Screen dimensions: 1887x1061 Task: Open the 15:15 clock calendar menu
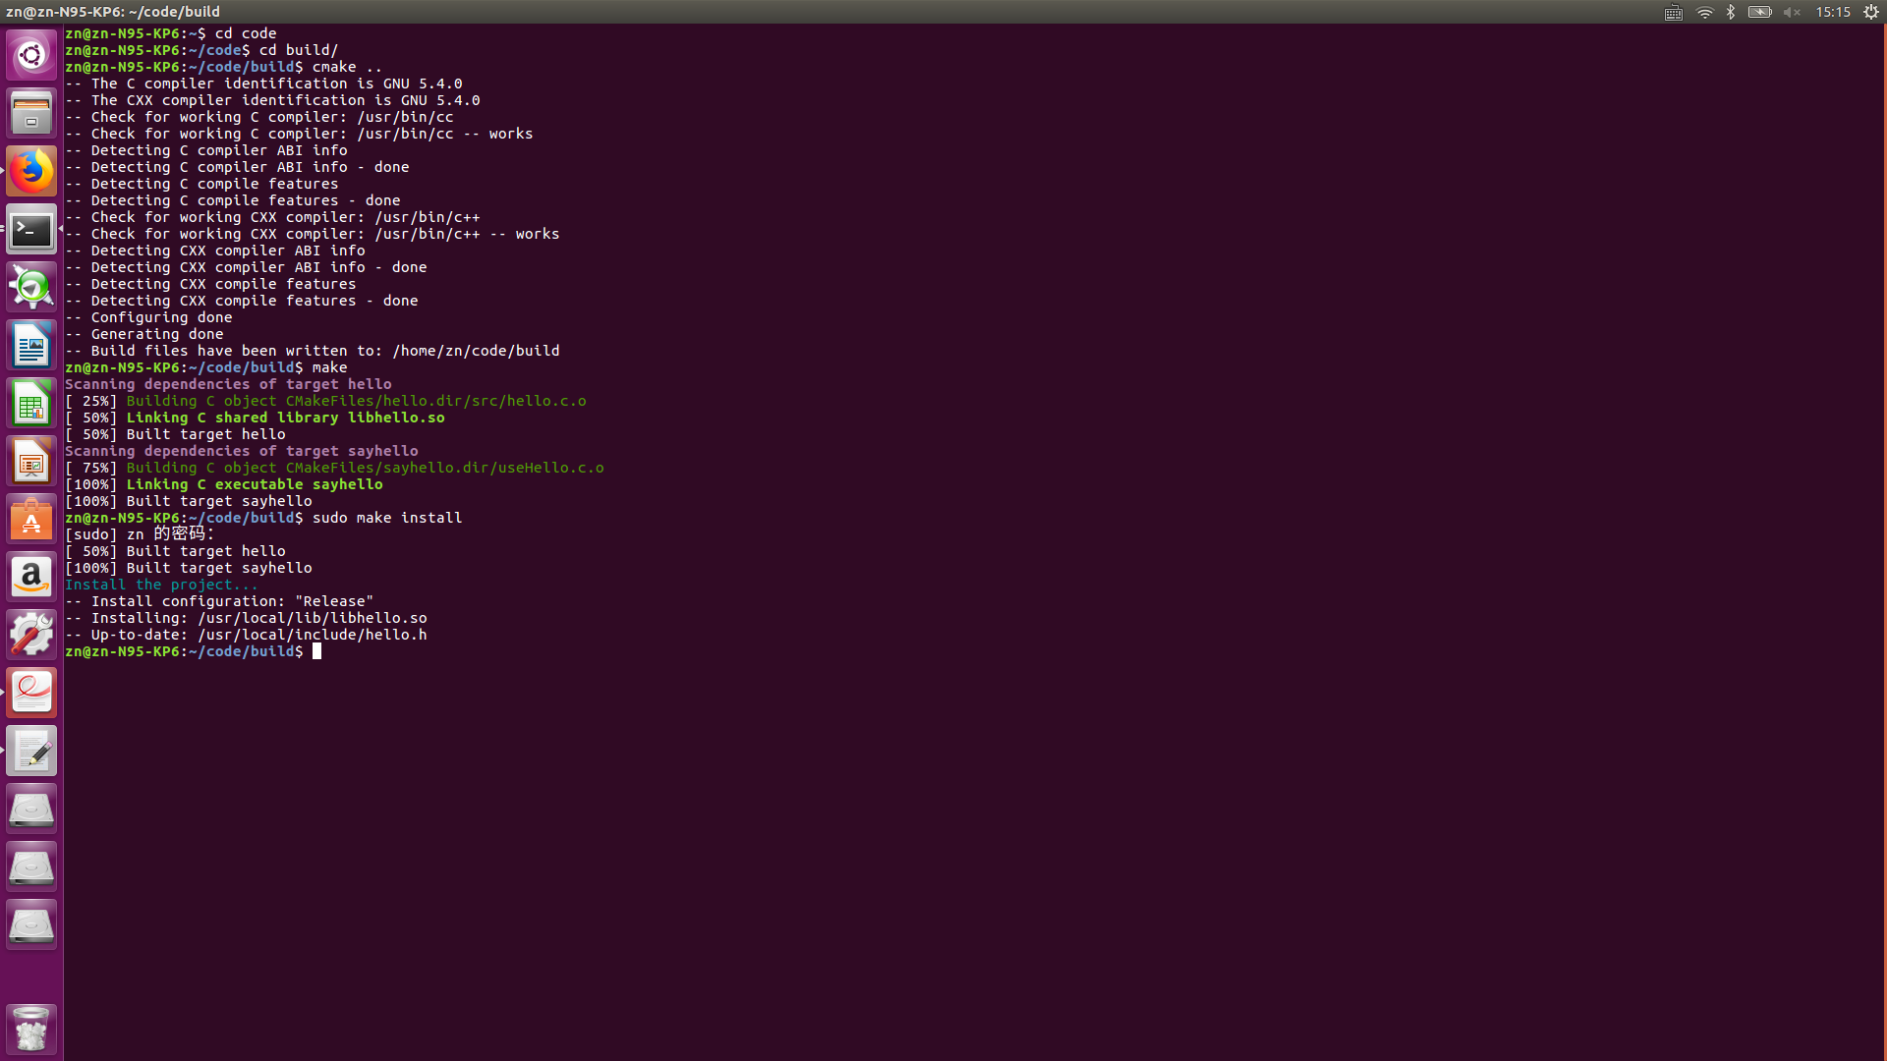pos(1833,12)
